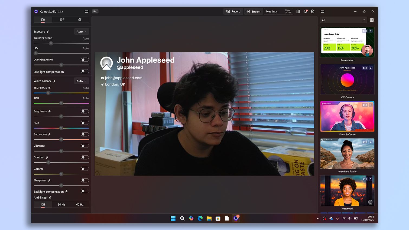The height and width of the screenshot is (230, 409).
Task: Start streaming with the Stream button
Action: tap(254, 11)
